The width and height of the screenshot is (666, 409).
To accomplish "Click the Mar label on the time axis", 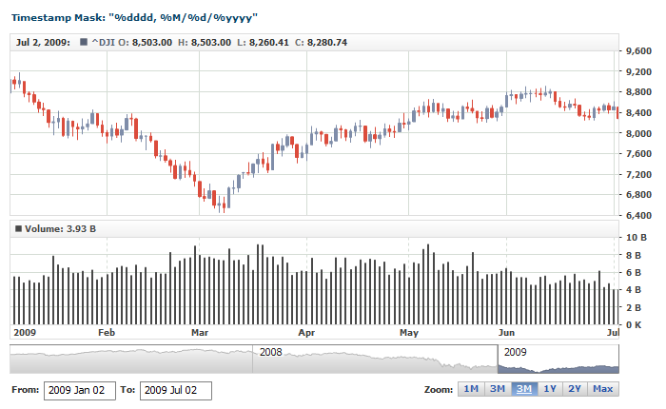I will [x=200, y=333].
